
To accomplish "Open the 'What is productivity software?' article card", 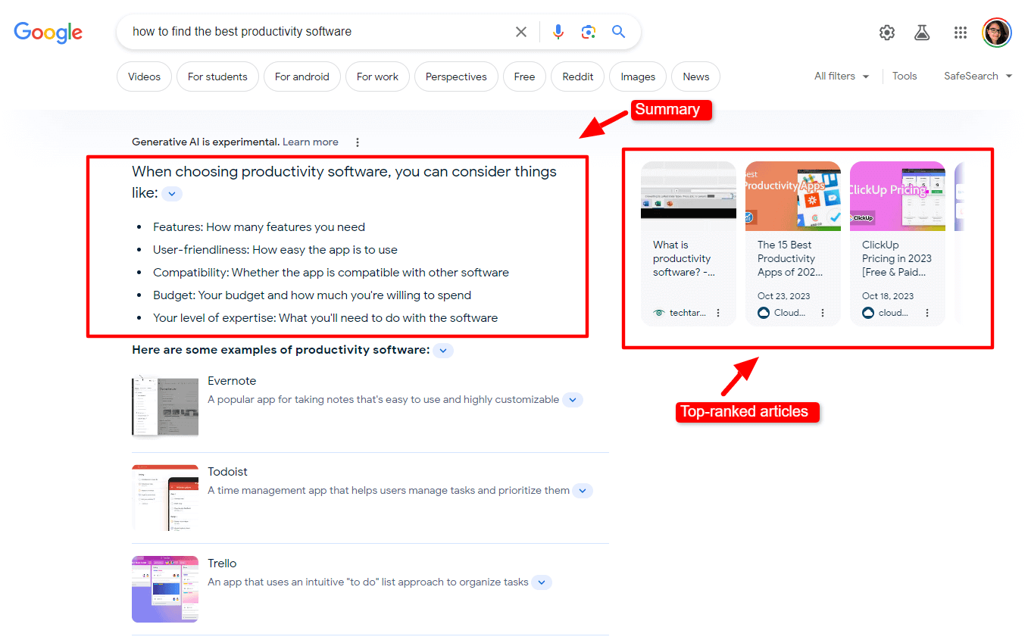I will click(x=689, y=243).
